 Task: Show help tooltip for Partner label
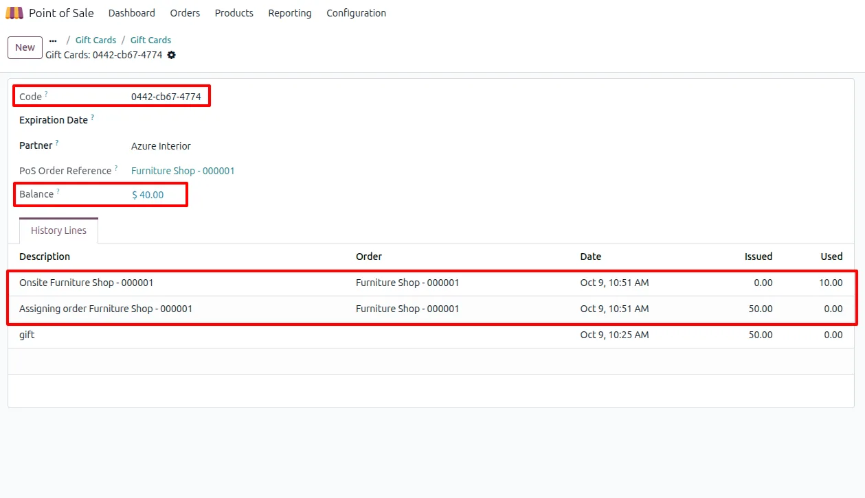point(57,143)
